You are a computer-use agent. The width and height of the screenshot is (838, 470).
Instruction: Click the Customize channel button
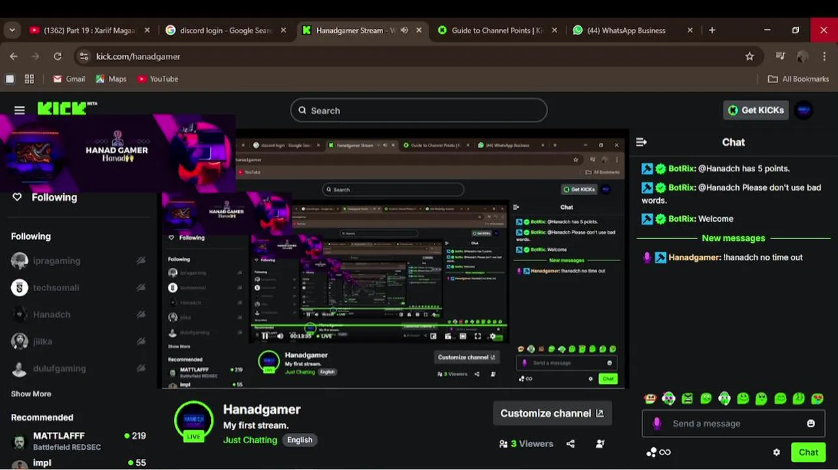552,413
